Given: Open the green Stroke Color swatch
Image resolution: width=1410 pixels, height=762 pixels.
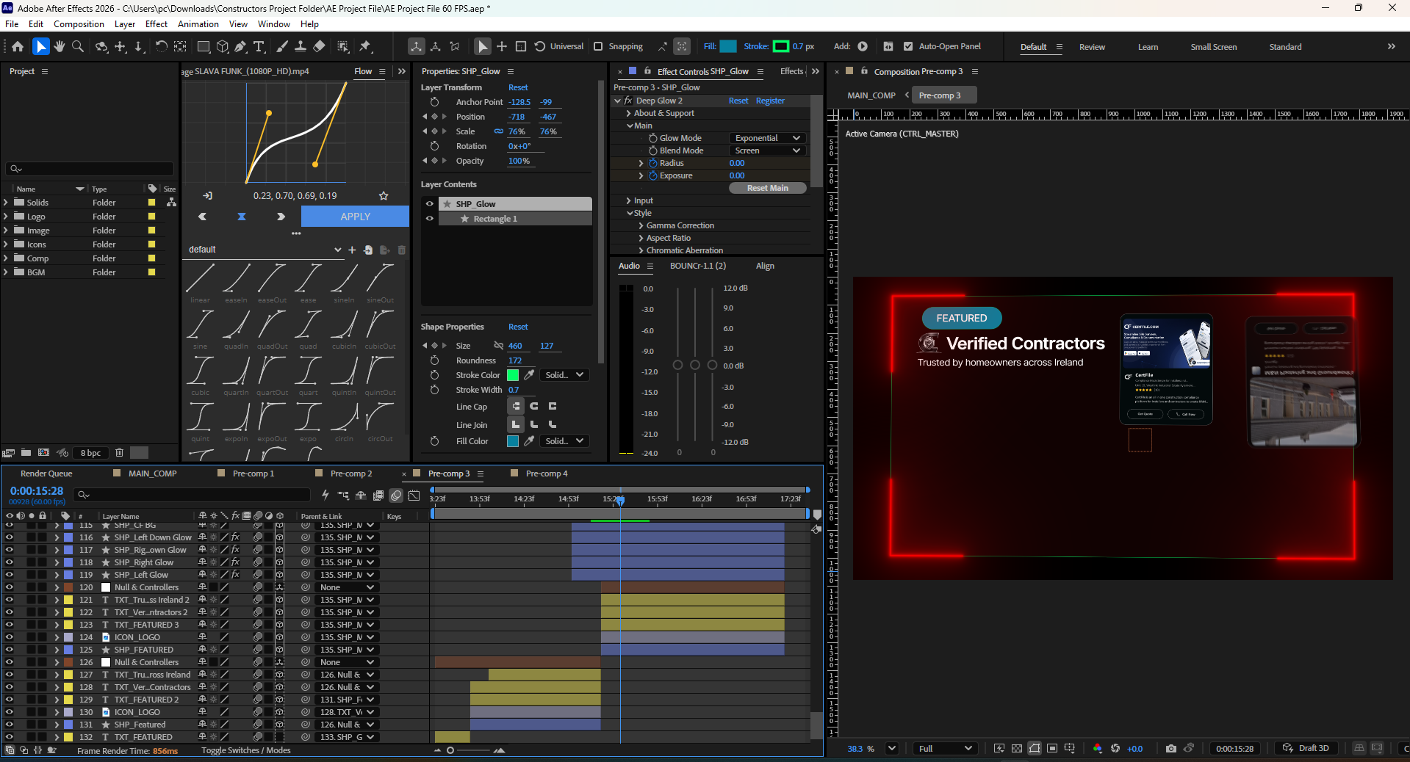Looking at the screenshot, I should coord(513,375).
